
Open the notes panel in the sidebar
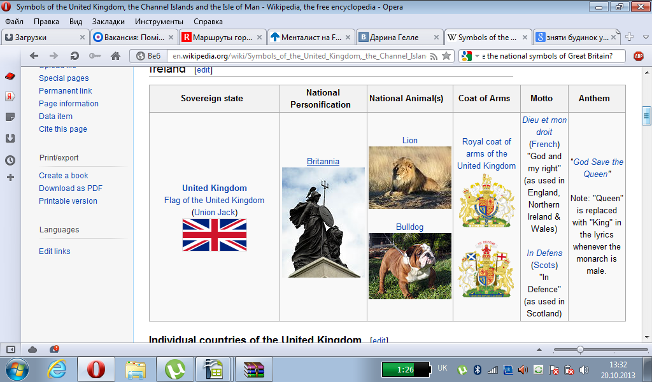(10, 117)
